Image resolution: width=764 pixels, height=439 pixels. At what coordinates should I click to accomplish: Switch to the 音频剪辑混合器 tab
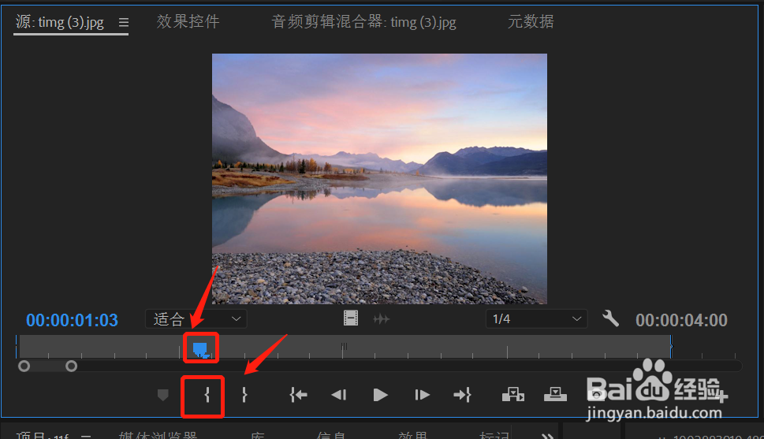pyautogui.click(x=363, y=22)
